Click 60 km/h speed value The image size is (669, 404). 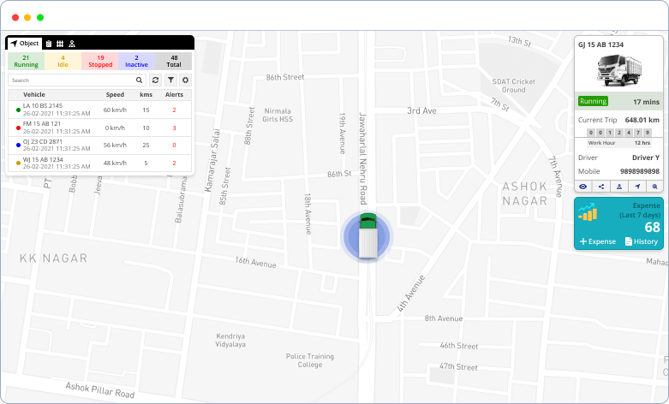[x=115, y=110]
